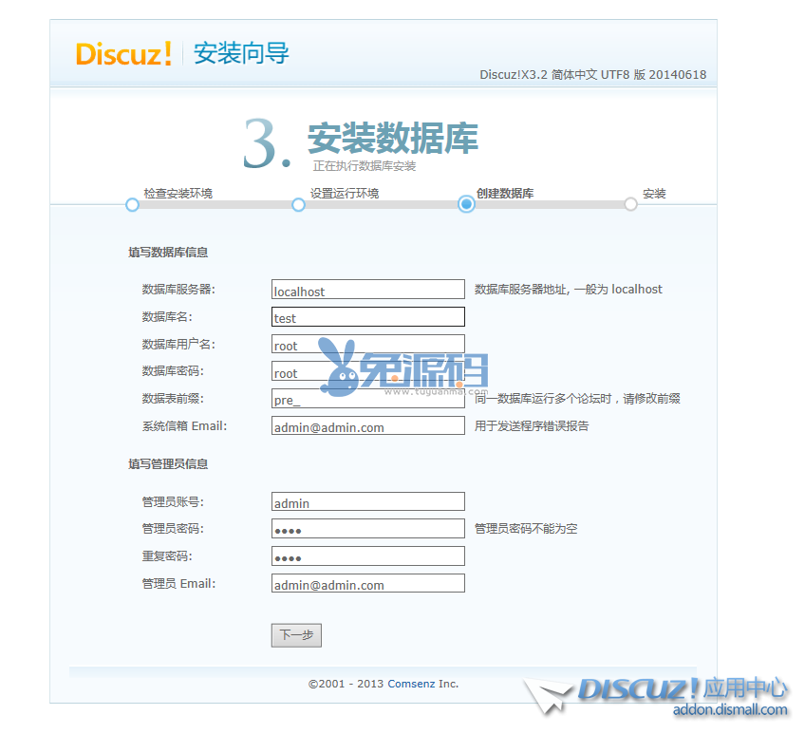This screenshot has width=805, height=734.
Task: Click the 数据表前缀: field label
Action: (x=173, y=399)
